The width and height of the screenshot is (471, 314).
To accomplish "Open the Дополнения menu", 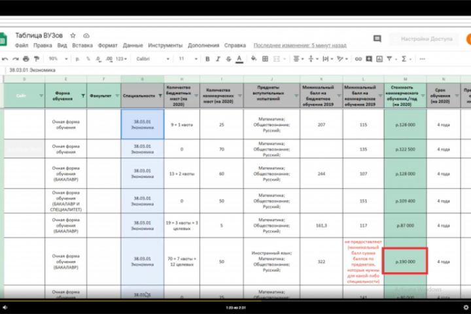I will pos(203,45).
